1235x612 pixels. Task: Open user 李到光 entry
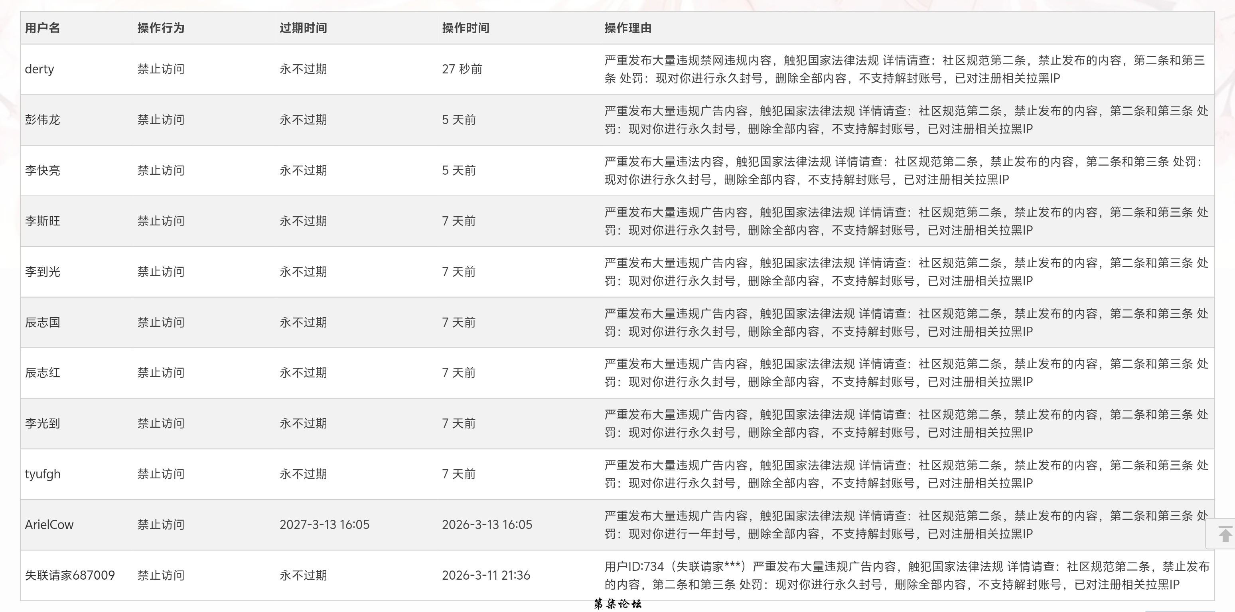[x=42, y=272]
